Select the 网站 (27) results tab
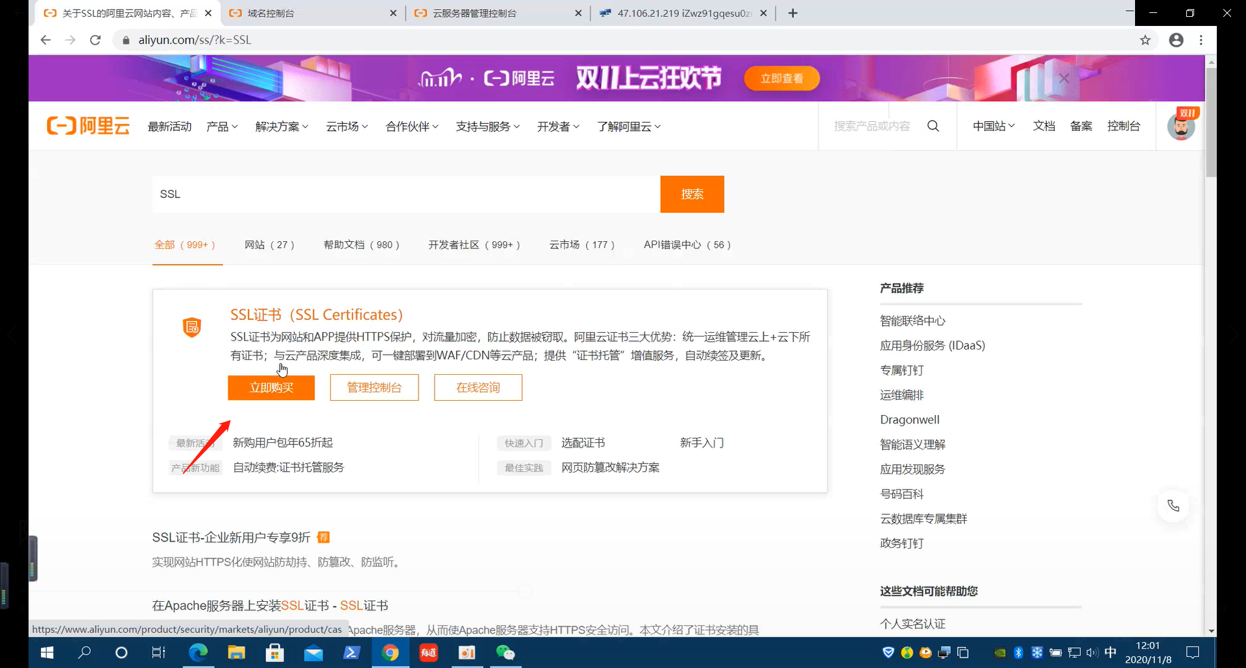This screenshot has width=1246, height=668. 269,245
